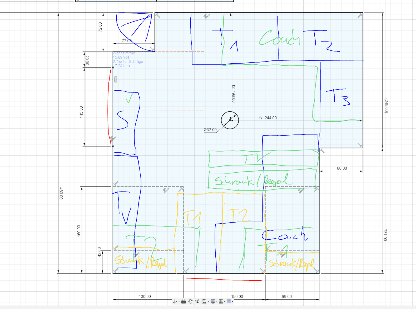Choose the Zoom plus-minus magnifier tool

(197, 301)
